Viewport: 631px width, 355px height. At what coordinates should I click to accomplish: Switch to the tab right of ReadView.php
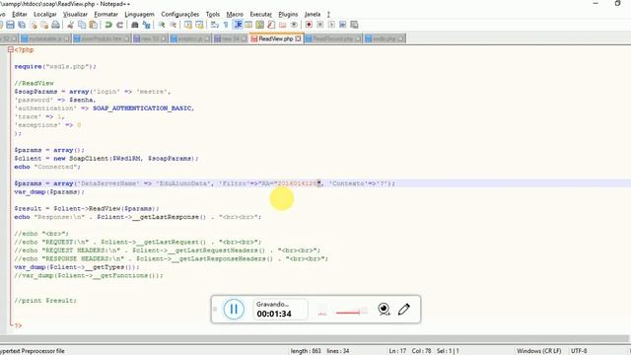click(x=332, y=38)
